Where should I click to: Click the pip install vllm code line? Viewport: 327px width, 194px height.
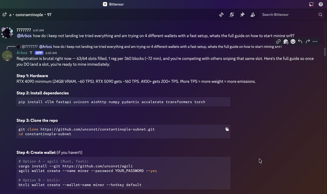pos(112,102)
